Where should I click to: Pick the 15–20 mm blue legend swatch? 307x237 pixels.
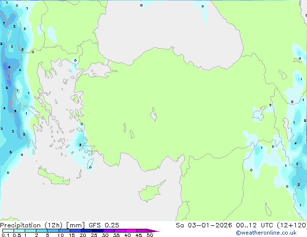75,231
